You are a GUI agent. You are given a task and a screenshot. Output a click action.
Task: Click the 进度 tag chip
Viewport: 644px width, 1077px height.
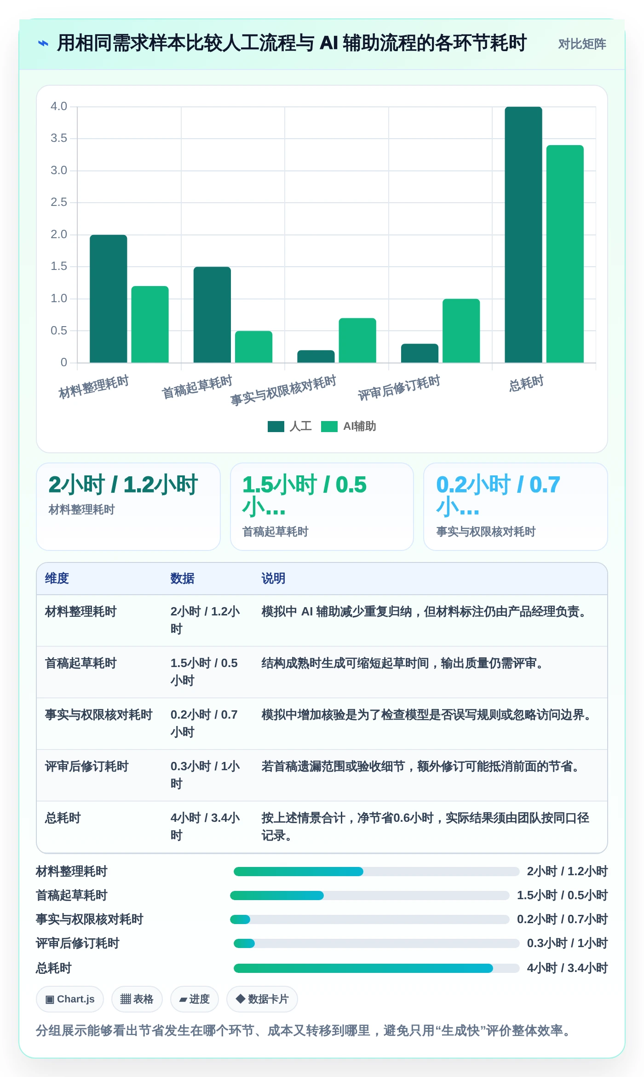click(x=194, y=999)
